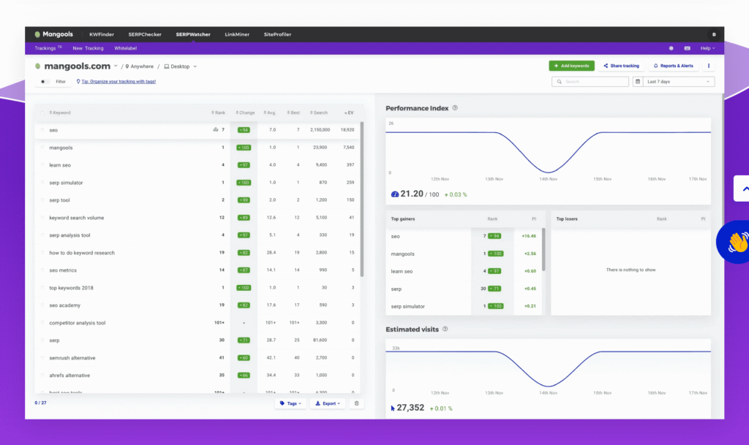This screenshot has height=445, width=749.
Task: Click the Add keywords button
Action: (572, 66)
